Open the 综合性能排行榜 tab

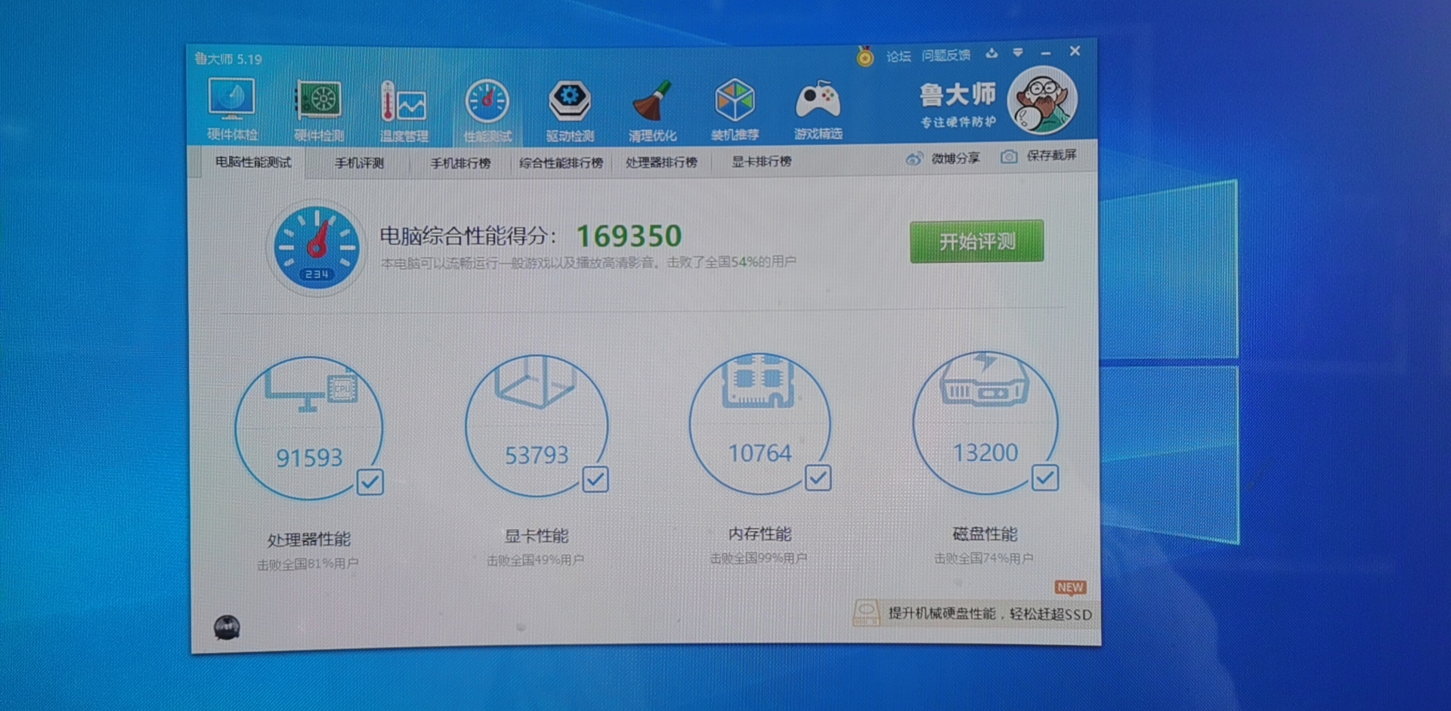pos(561,161)
